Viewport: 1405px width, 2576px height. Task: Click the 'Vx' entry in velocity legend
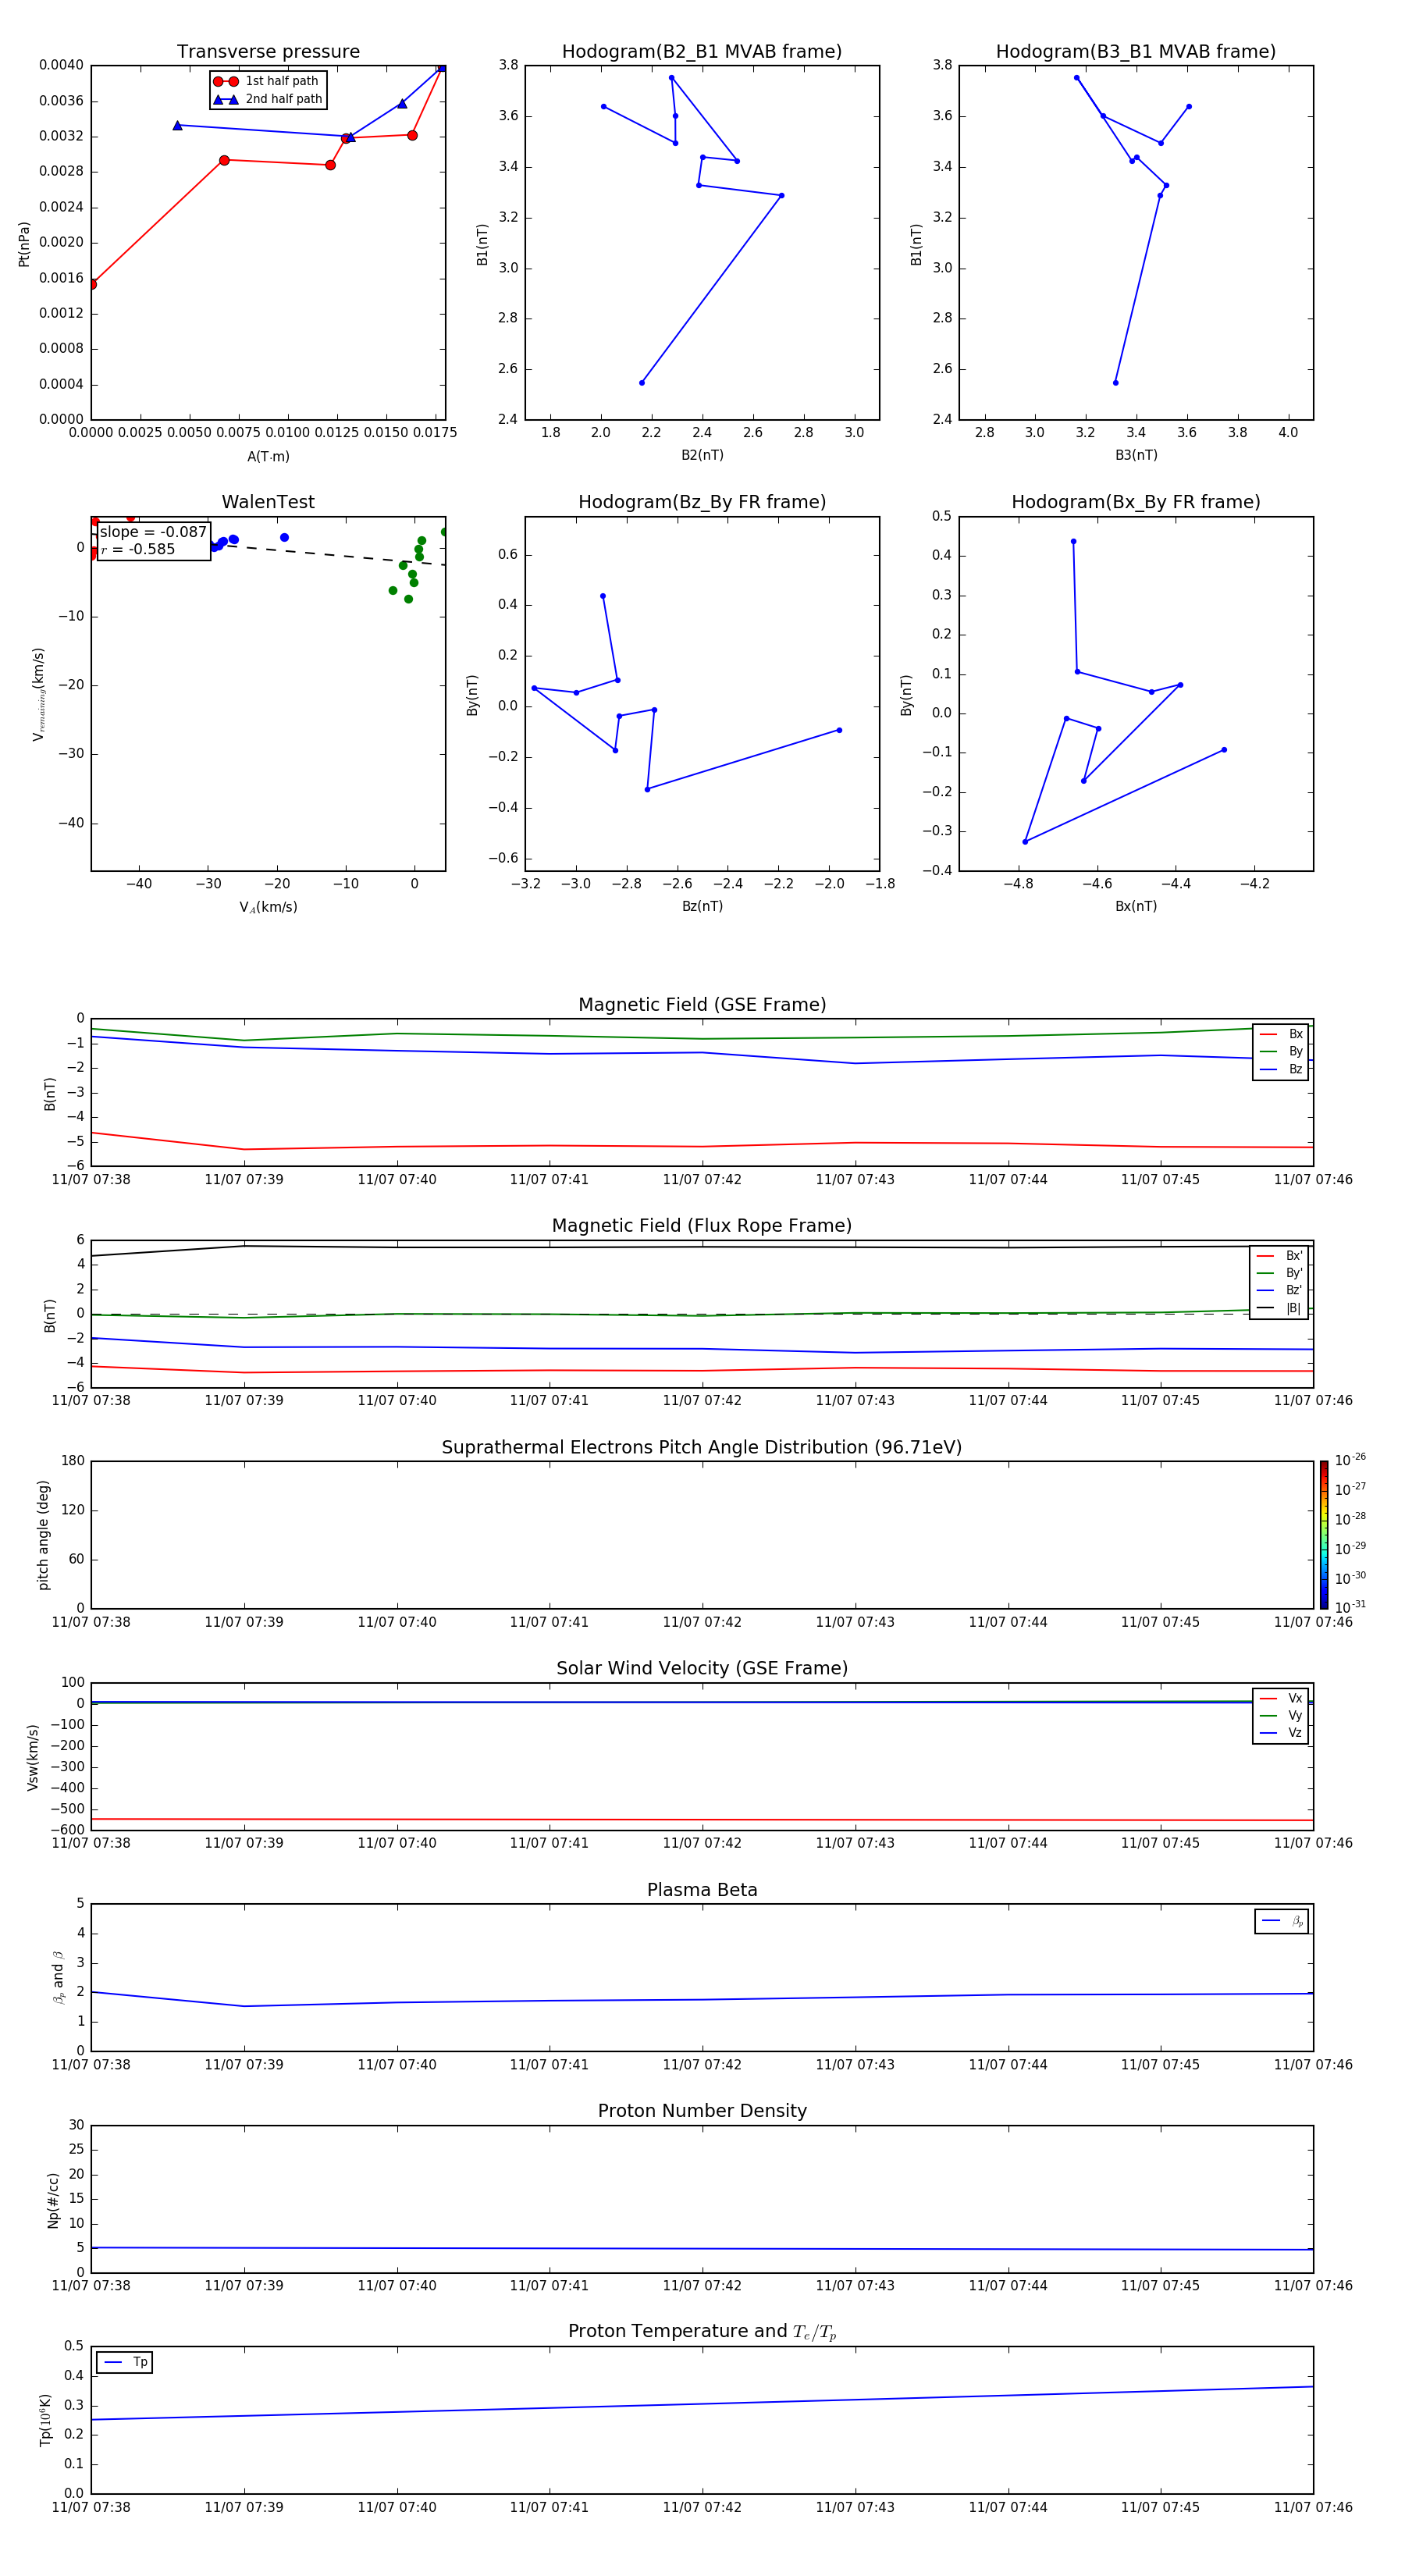pos(1281,1698)
